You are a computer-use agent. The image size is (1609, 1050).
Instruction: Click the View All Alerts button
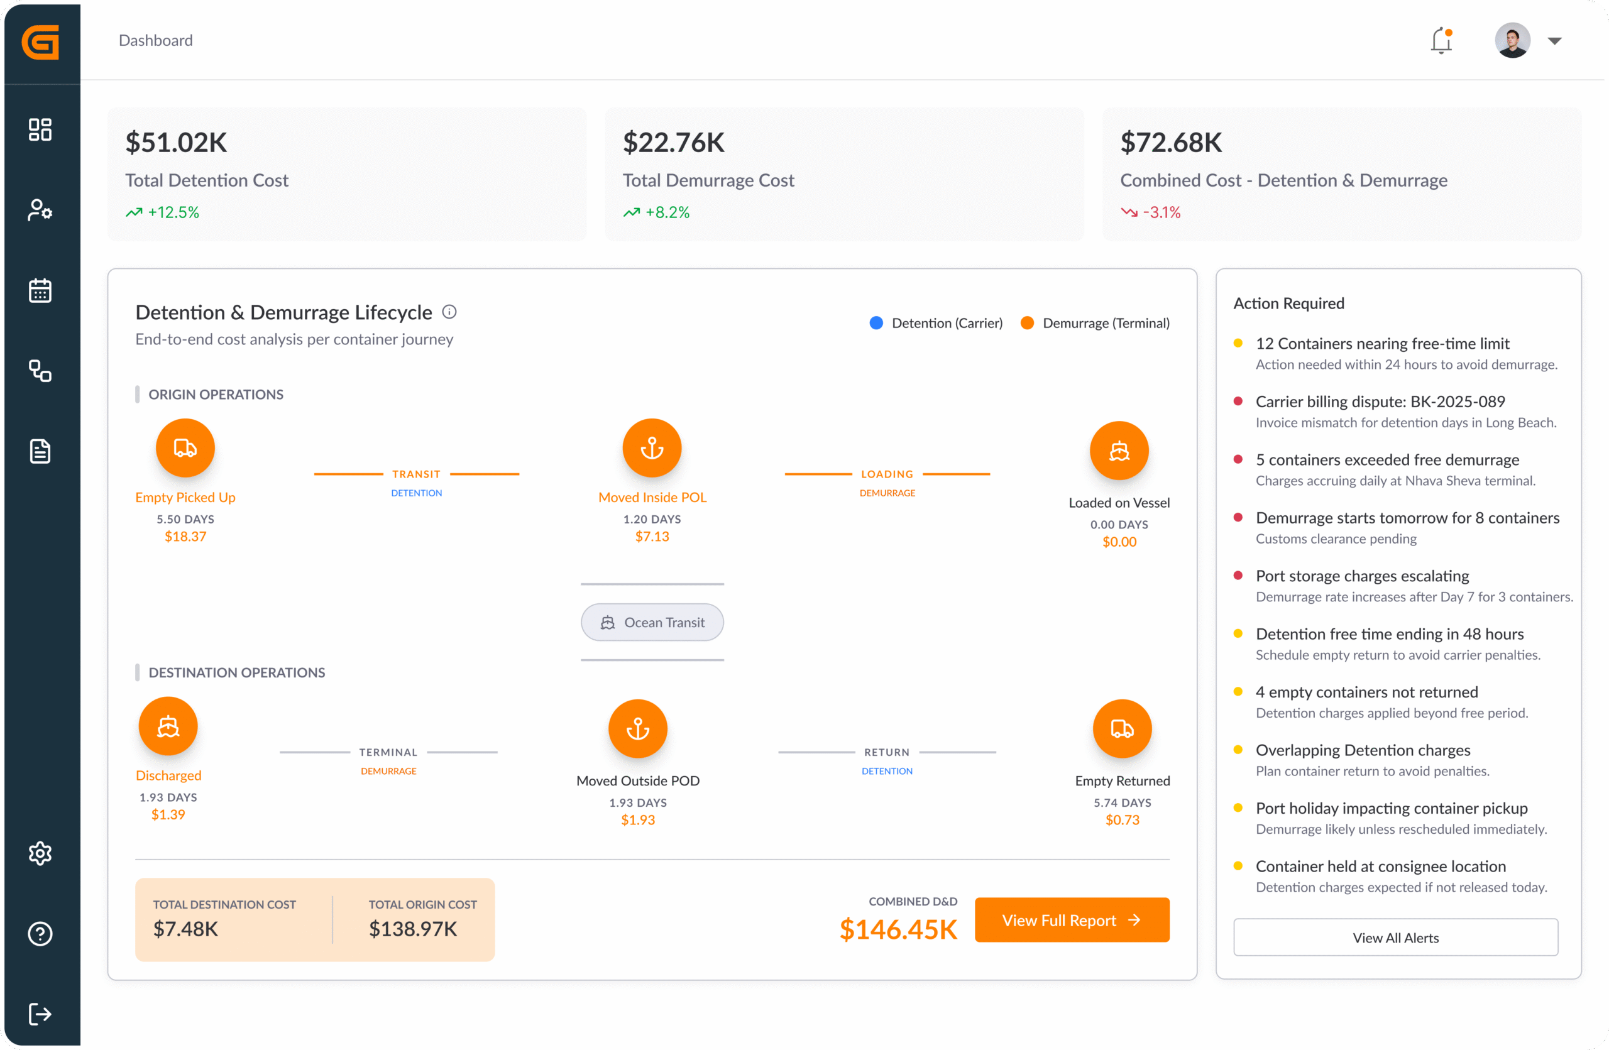(x=1395, y=937)
